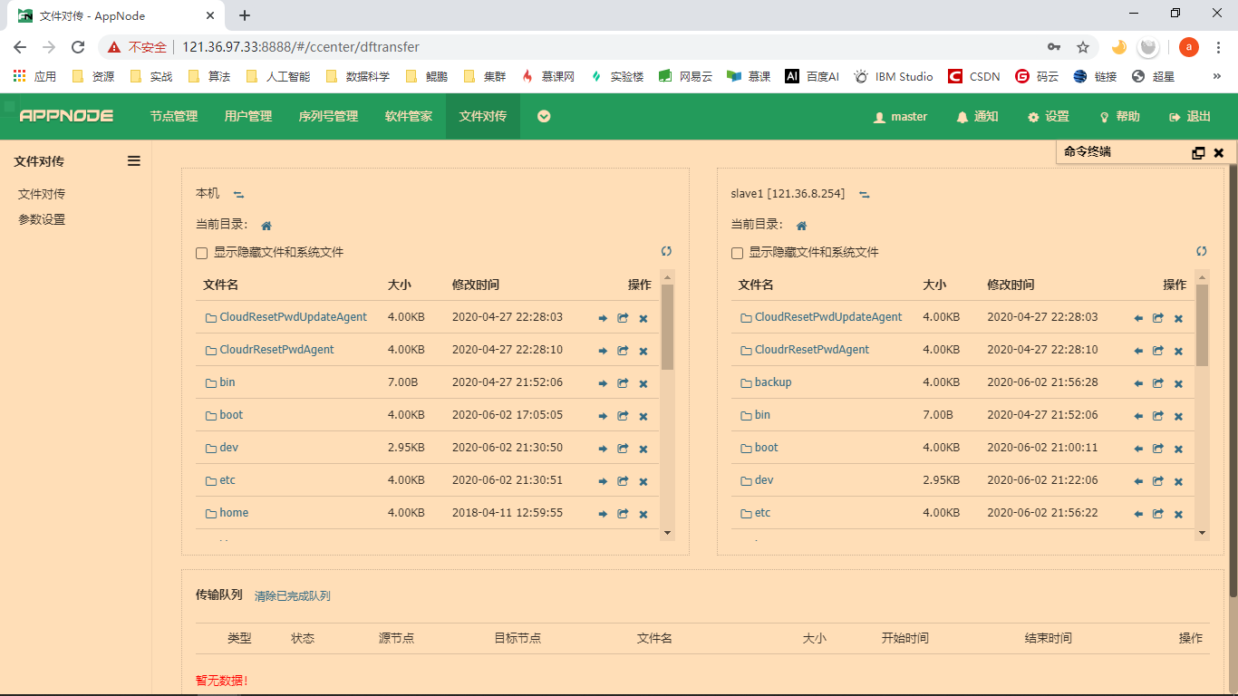Click 清除已完成队列 link

(x=293, y=596)
